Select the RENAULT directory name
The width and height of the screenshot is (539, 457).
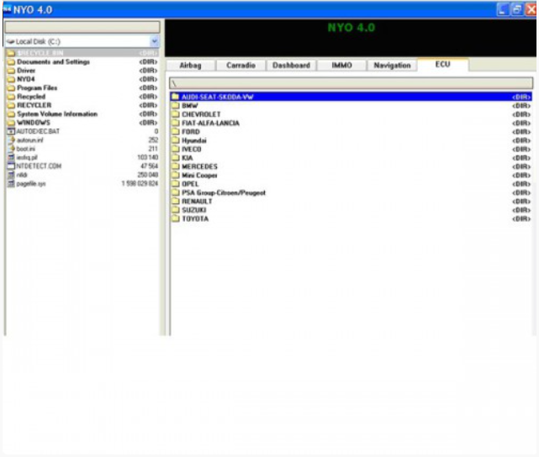197,202
